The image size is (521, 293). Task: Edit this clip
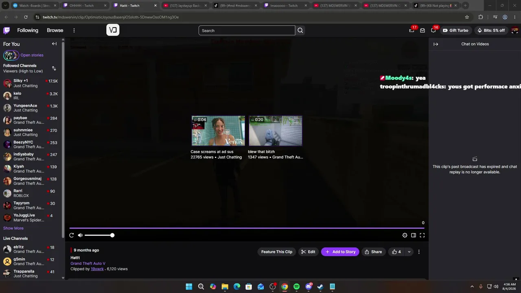click(x=308, y=252)
